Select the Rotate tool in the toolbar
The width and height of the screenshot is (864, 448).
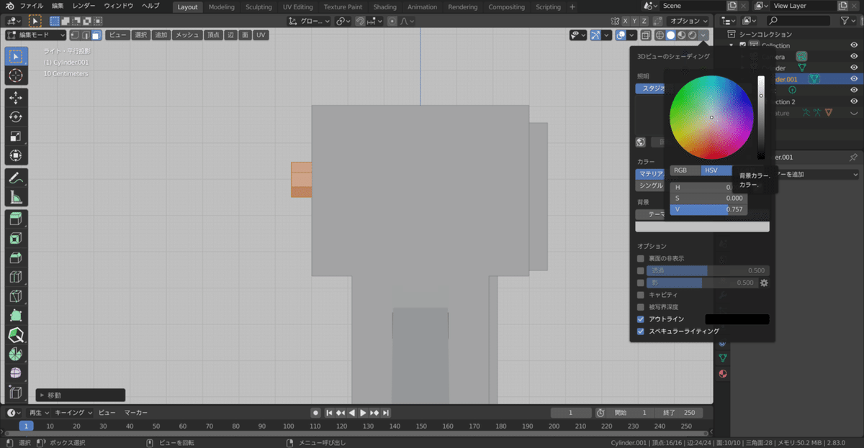(16, 117)
